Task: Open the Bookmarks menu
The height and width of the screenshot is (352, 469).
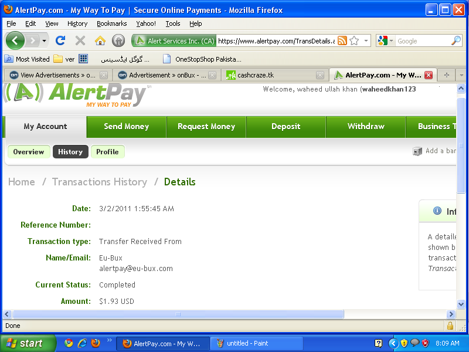Action: pyautogui.click(x=112, y=23)
